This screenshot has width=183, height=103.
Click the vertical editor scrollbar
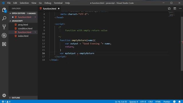pos(182,44)
